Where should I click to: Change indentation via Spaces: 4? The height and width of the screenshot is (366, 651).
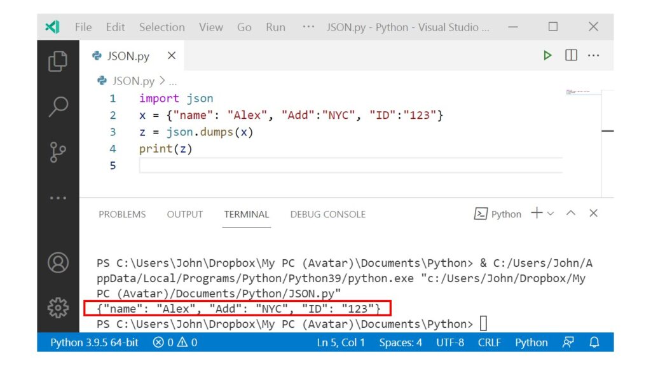point(401,342)
